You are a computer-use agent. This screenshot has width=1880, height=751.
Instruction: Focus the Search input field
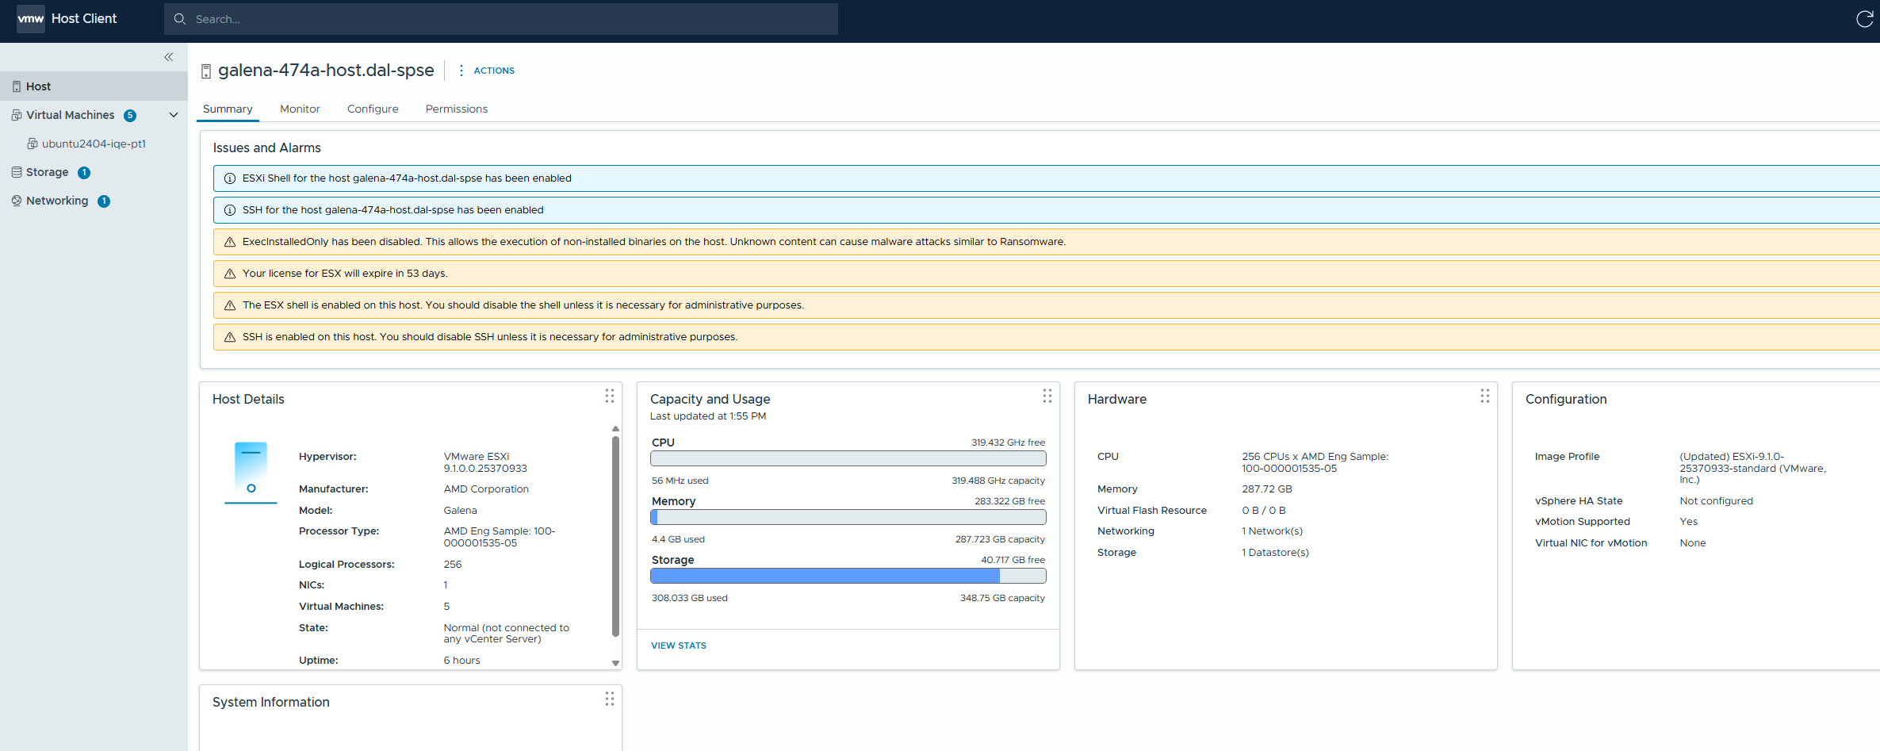click(x=501, y=19)
